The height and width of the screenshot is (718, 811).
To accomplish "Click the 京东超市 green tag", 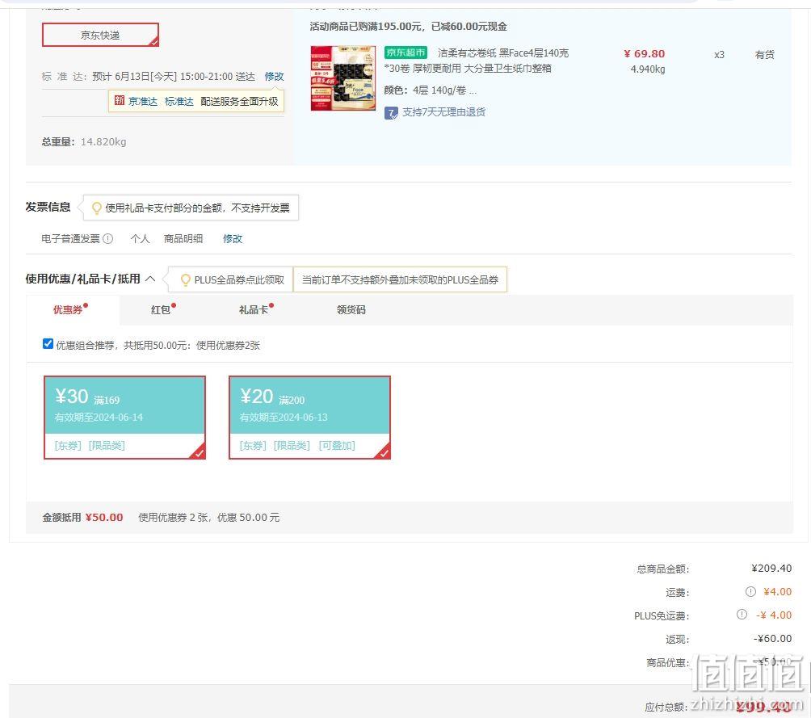I will (406, 52).
